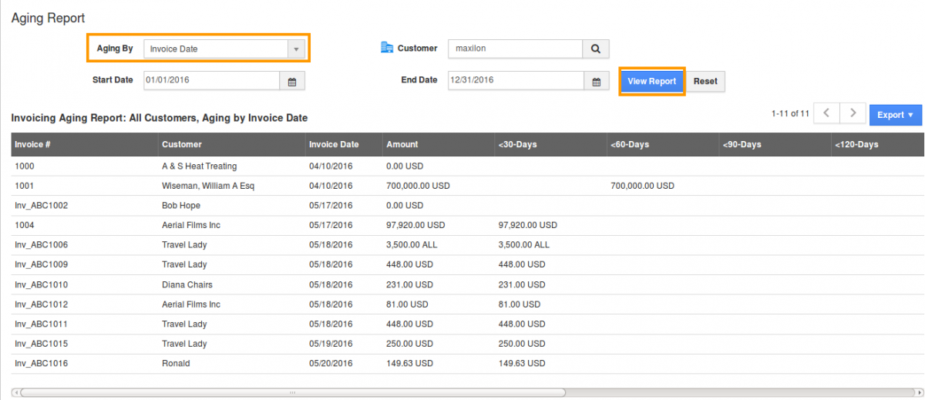Open the Start Date calendar picker
The width and height of the screenshot is (925, 400).
click(x=292, y=81)
